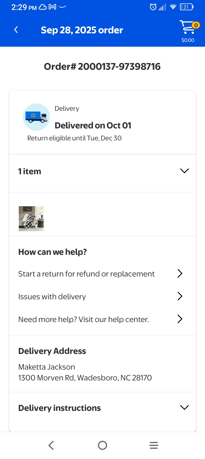Expand Delivery instructions section
Screen dimensions: 205x459
(102, 408)
